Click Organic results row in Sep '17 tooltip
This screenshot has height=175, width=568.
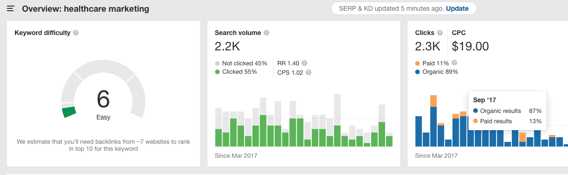pyautogui.click(x=507, y=111)
